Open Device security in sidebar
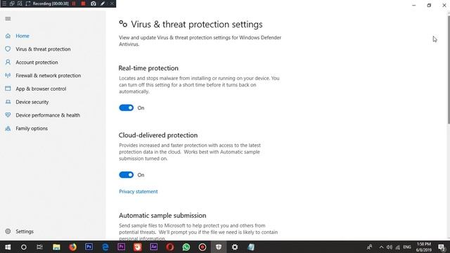This screenshot has height=253, width=450. 32,102
